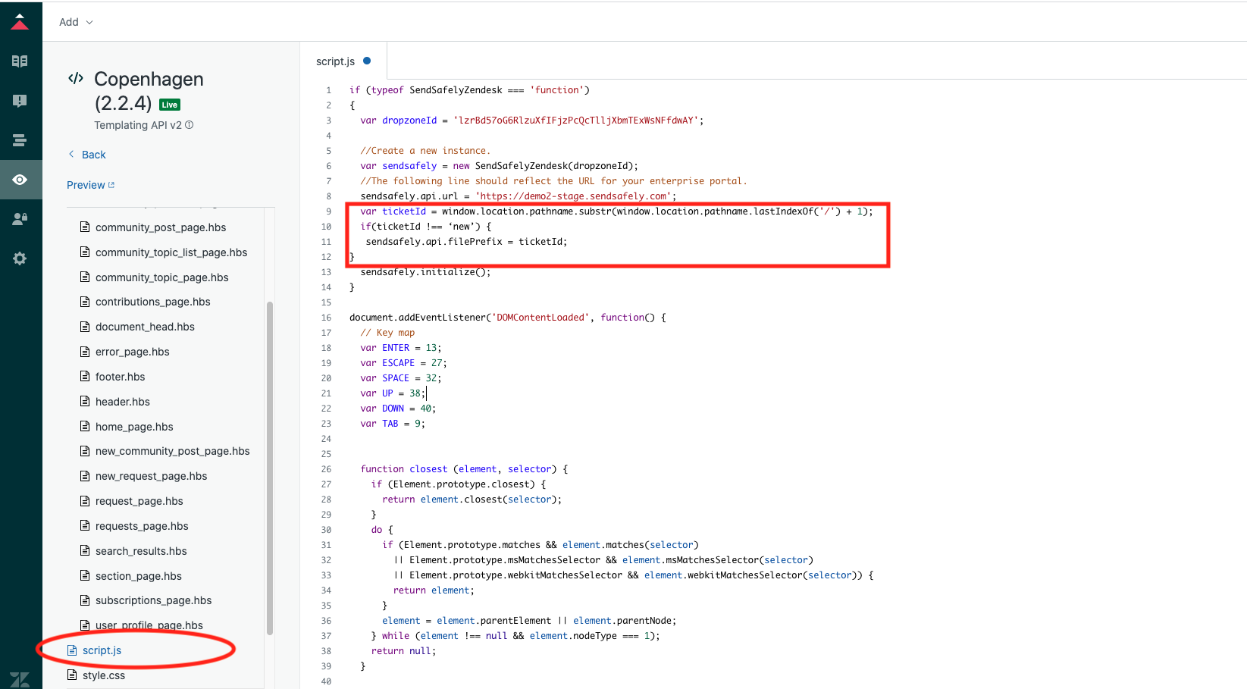Click the file icon beside footer.hbs
This screenshot has height=689, width=1247.
[x=85, y=376]
